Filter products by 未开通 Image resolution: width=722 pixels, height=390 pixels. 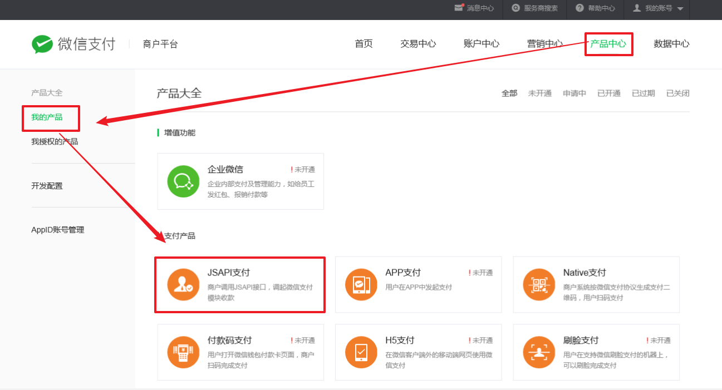pos(540,93)
